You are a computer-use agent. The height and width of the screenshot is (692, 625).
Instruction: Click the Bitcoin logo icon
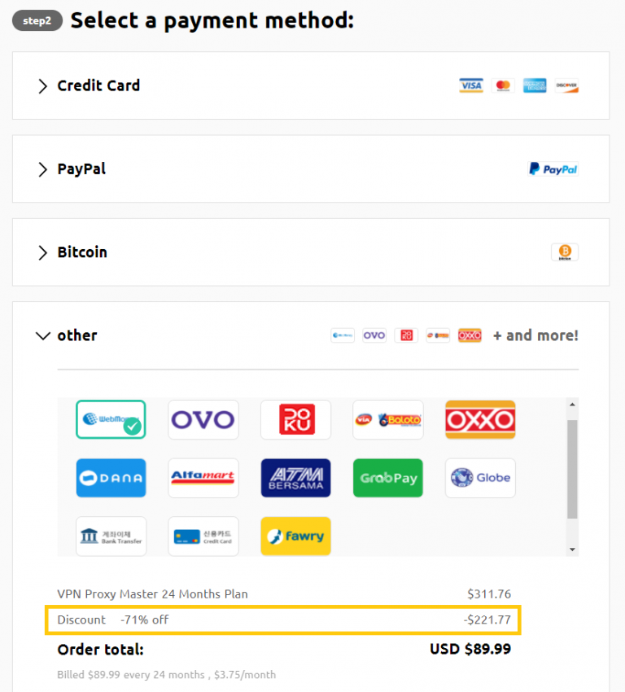pyautogui.click(x=564, y=252)
